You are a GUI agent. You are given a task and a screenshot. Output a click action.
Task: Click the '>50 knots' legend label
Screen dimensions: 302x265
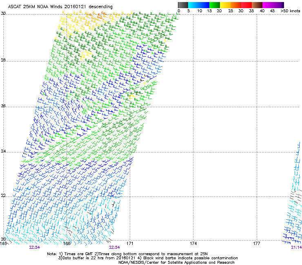pos(290,11)
